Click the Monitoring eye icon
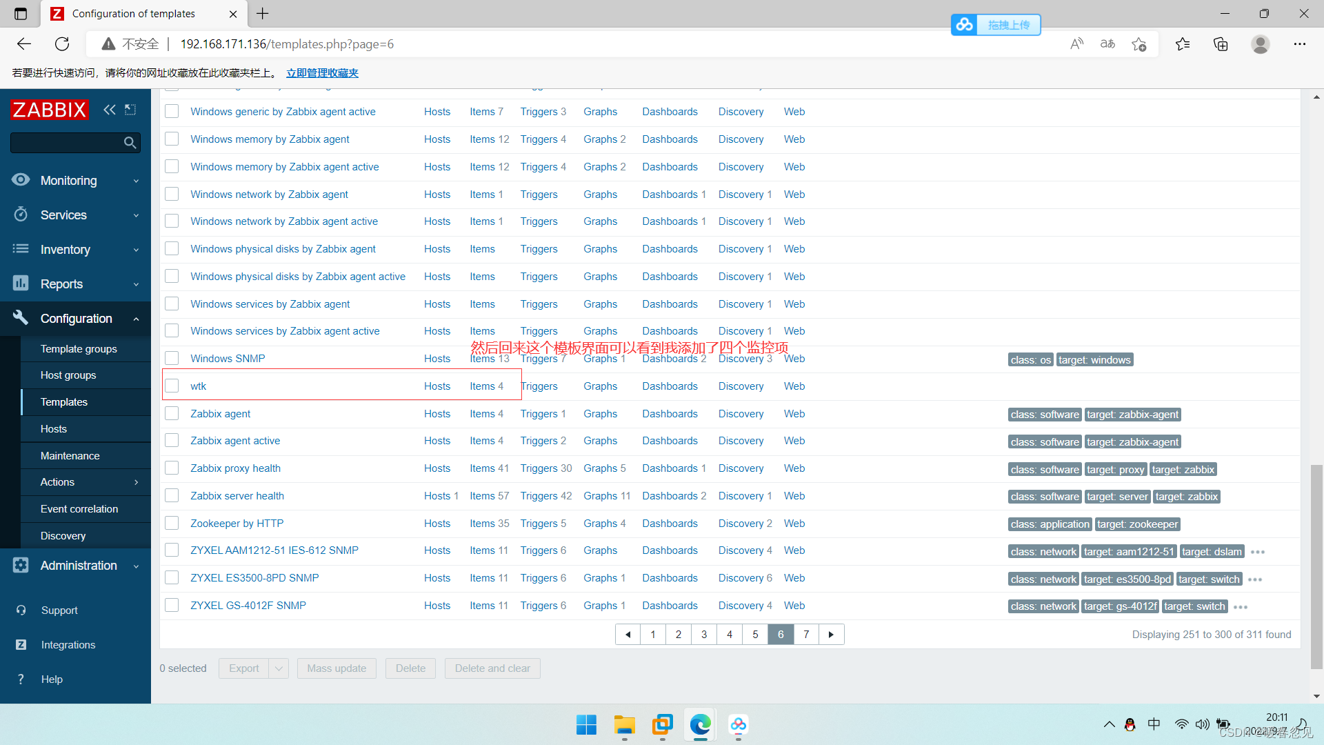This screenshot has height=745, width=1324. tap(21, 180)
